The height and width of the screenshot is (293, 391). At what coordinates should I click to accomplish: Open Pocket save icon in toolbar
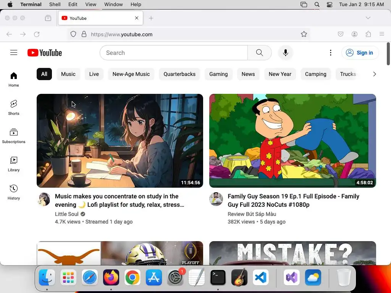[341, 34]
